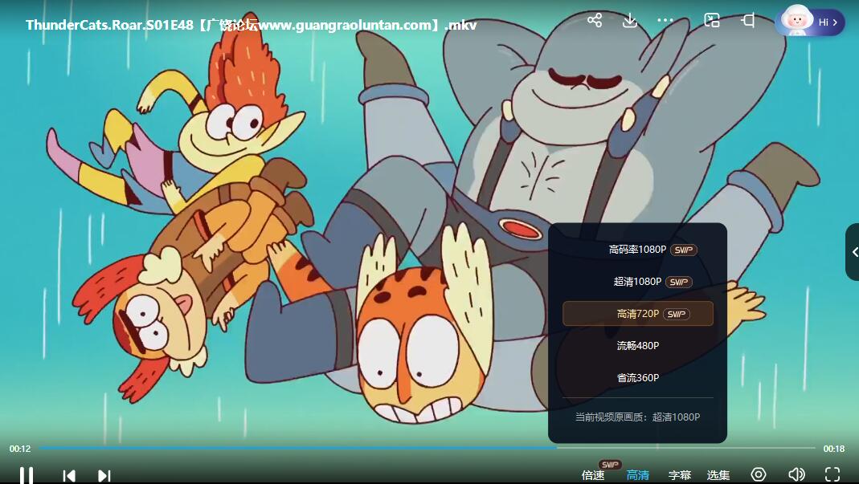Open the three-dot more options menu
The image size is (859, 484).
665,21
